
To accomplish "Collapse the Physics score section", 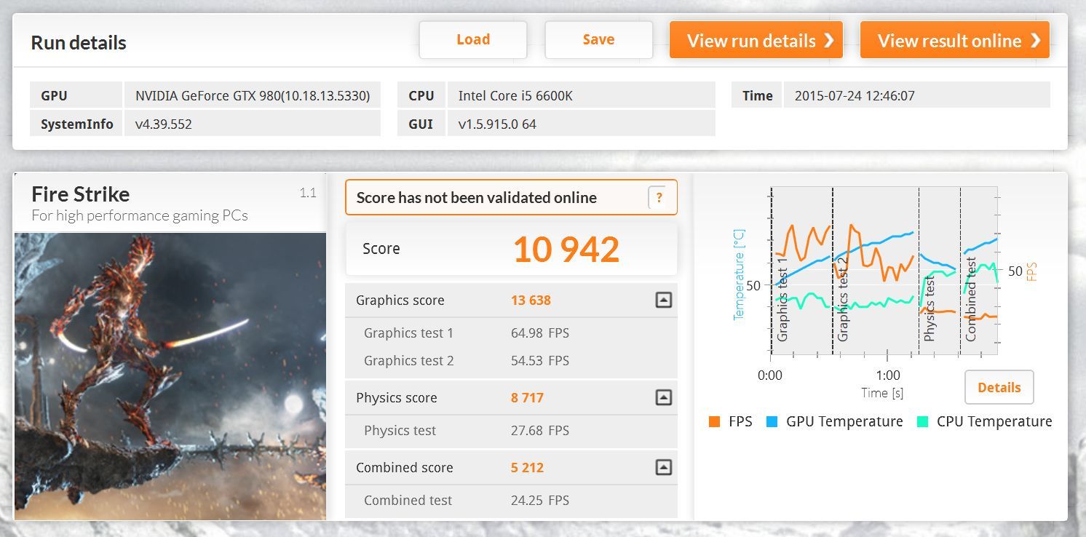I will (x=663, y=397).
